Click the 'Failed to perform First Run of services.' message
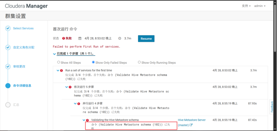 [x=86, y=47]
